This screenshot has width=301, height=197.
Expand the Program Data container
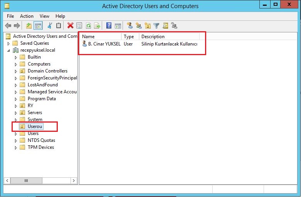[x=16, y=99]
